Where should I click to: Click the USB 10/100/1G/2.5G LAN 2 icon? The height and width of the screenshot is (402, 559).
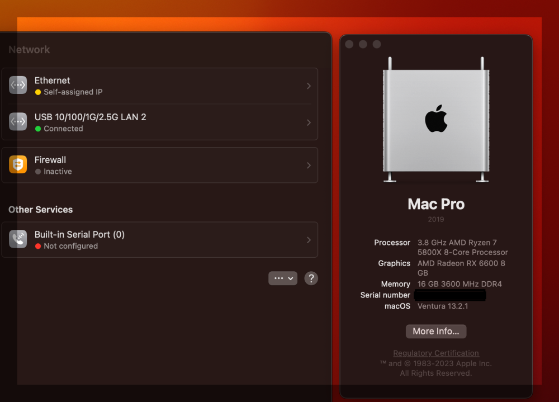point(18,122)
